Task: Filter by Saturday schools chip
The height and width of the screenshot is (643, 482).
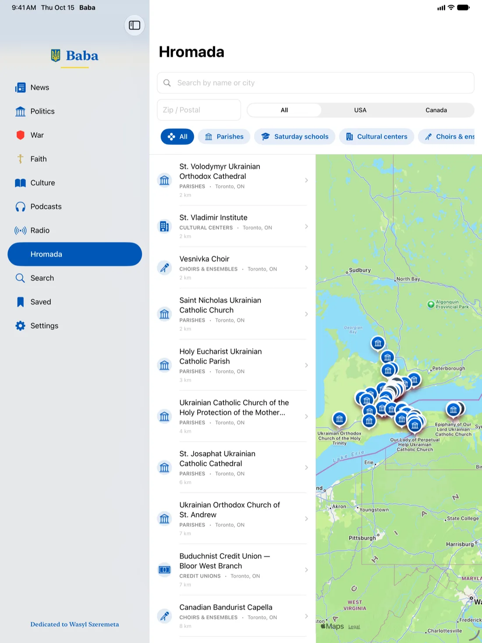Action: [294, 136]
